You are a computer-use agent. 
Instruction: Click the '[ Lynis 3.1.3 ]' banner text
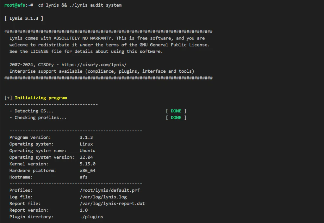pyautogui.click(x=24, y=18)
